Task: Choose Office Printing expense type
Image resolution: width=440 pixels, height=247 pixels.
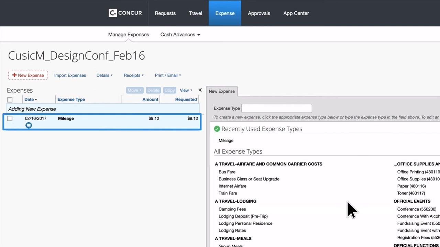Action: [418, 172]
